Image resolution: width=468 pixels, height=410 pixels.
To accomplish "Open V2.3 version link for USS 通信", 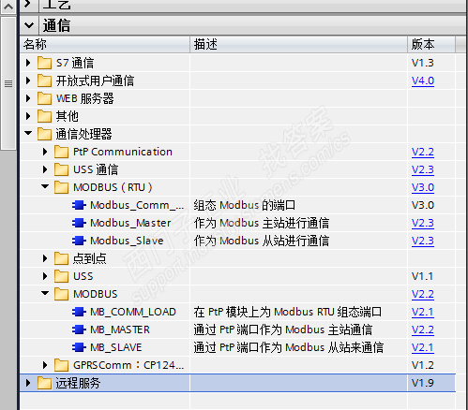I will click(x=423, y=169).
